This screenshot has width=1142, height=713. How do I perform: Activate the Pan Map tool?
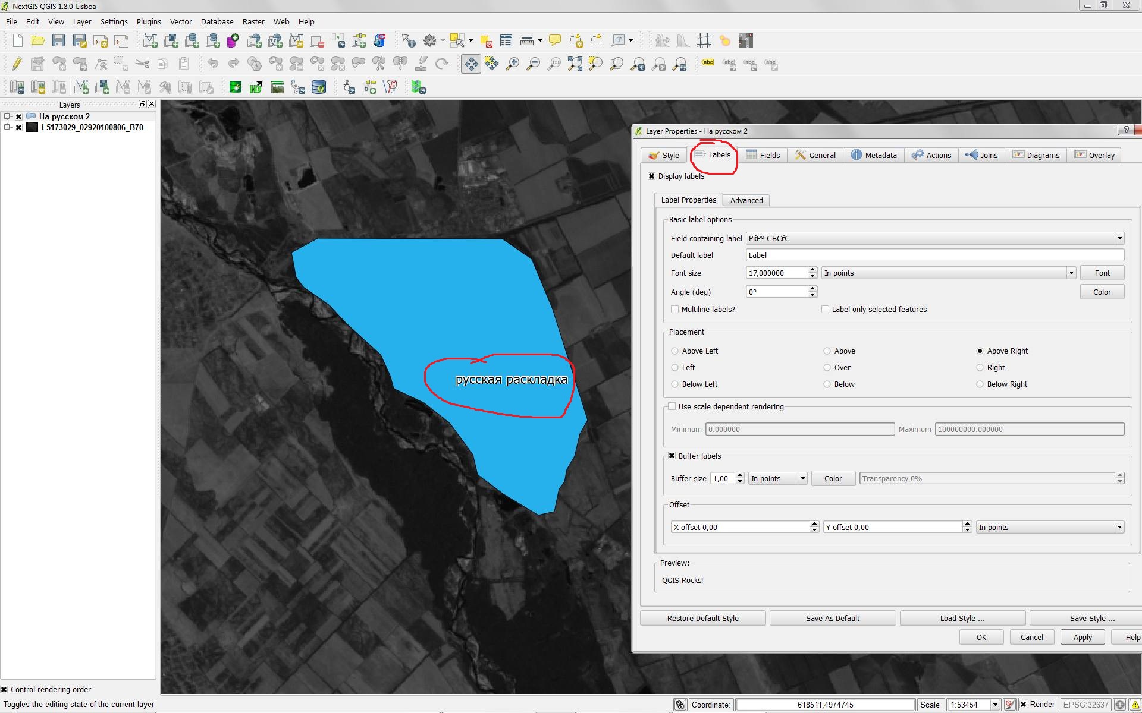tap(470, 64)
